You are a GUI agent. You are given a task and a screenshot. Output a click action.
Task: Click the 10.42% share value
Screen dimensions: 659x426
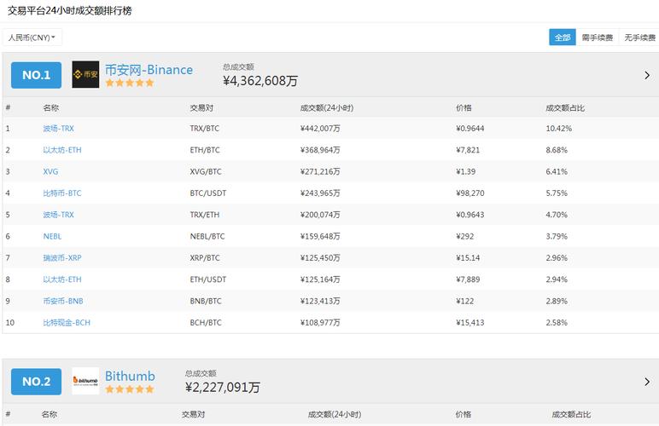[558, 129]
